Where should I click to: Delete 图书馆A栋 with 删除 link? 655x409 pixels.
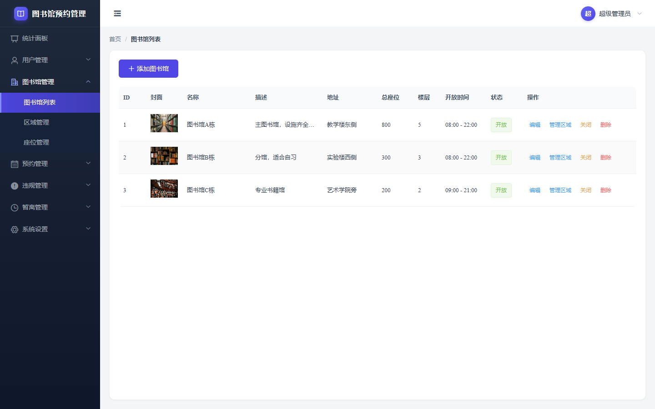(606, 125)
